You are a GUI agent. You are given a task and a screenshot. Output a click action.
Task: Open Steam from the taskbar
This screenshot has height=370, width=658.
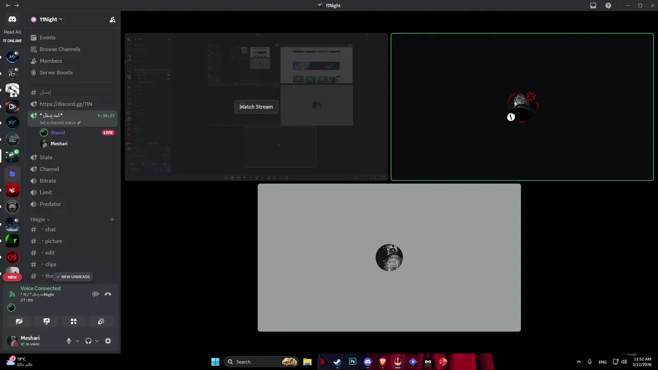click(x=337, y=362)
